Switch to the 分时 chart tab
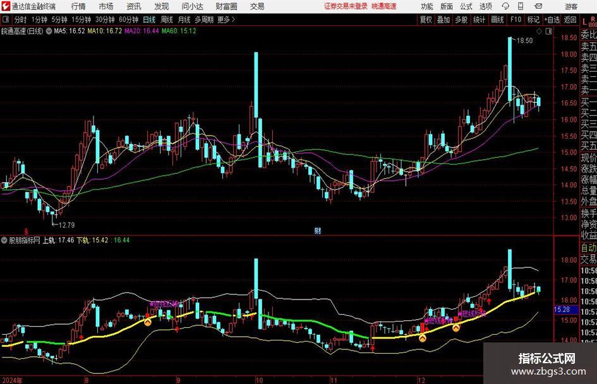The height and width of the screenshot is (384, 597). point(21,20)
